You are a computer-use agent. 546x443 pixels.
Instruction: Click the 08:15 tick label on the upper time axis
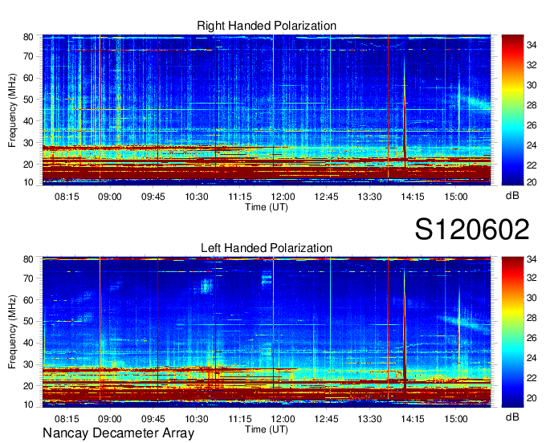coord(67,197)
